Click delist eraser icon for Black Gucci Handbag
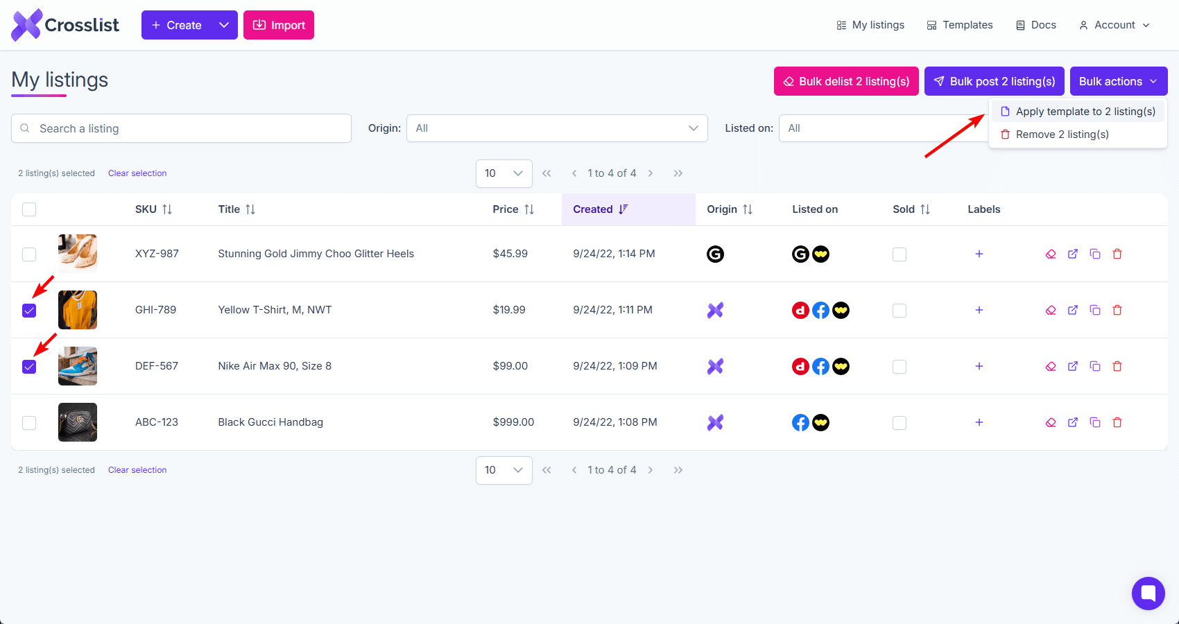This screenshot has width=1179, height=624. pyautogui.click(x=1051, y=422)
